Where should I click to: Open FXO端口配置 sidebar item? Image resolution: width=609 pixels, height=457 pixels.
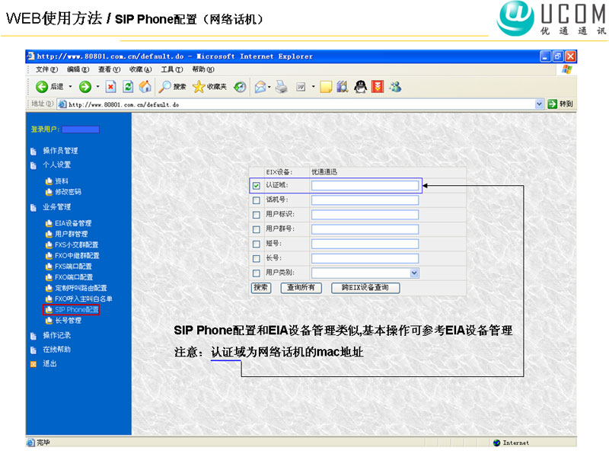pos(74,277)
